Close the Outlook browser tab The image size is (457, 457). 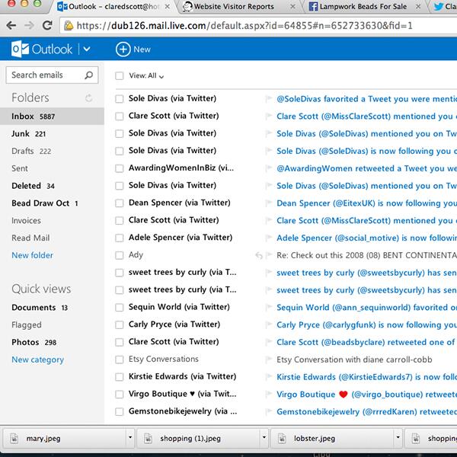[x=168, y=6]
